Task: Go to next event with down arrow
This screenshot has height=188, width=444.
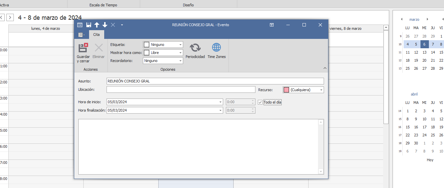Action: (105, 25)
